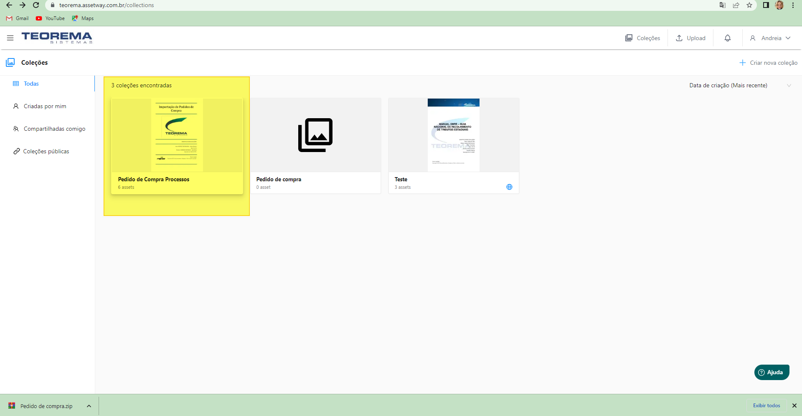The height and width of the screenshot is (416, 802).
Task: Click the Coleções page heading icon
Action: 10,62
